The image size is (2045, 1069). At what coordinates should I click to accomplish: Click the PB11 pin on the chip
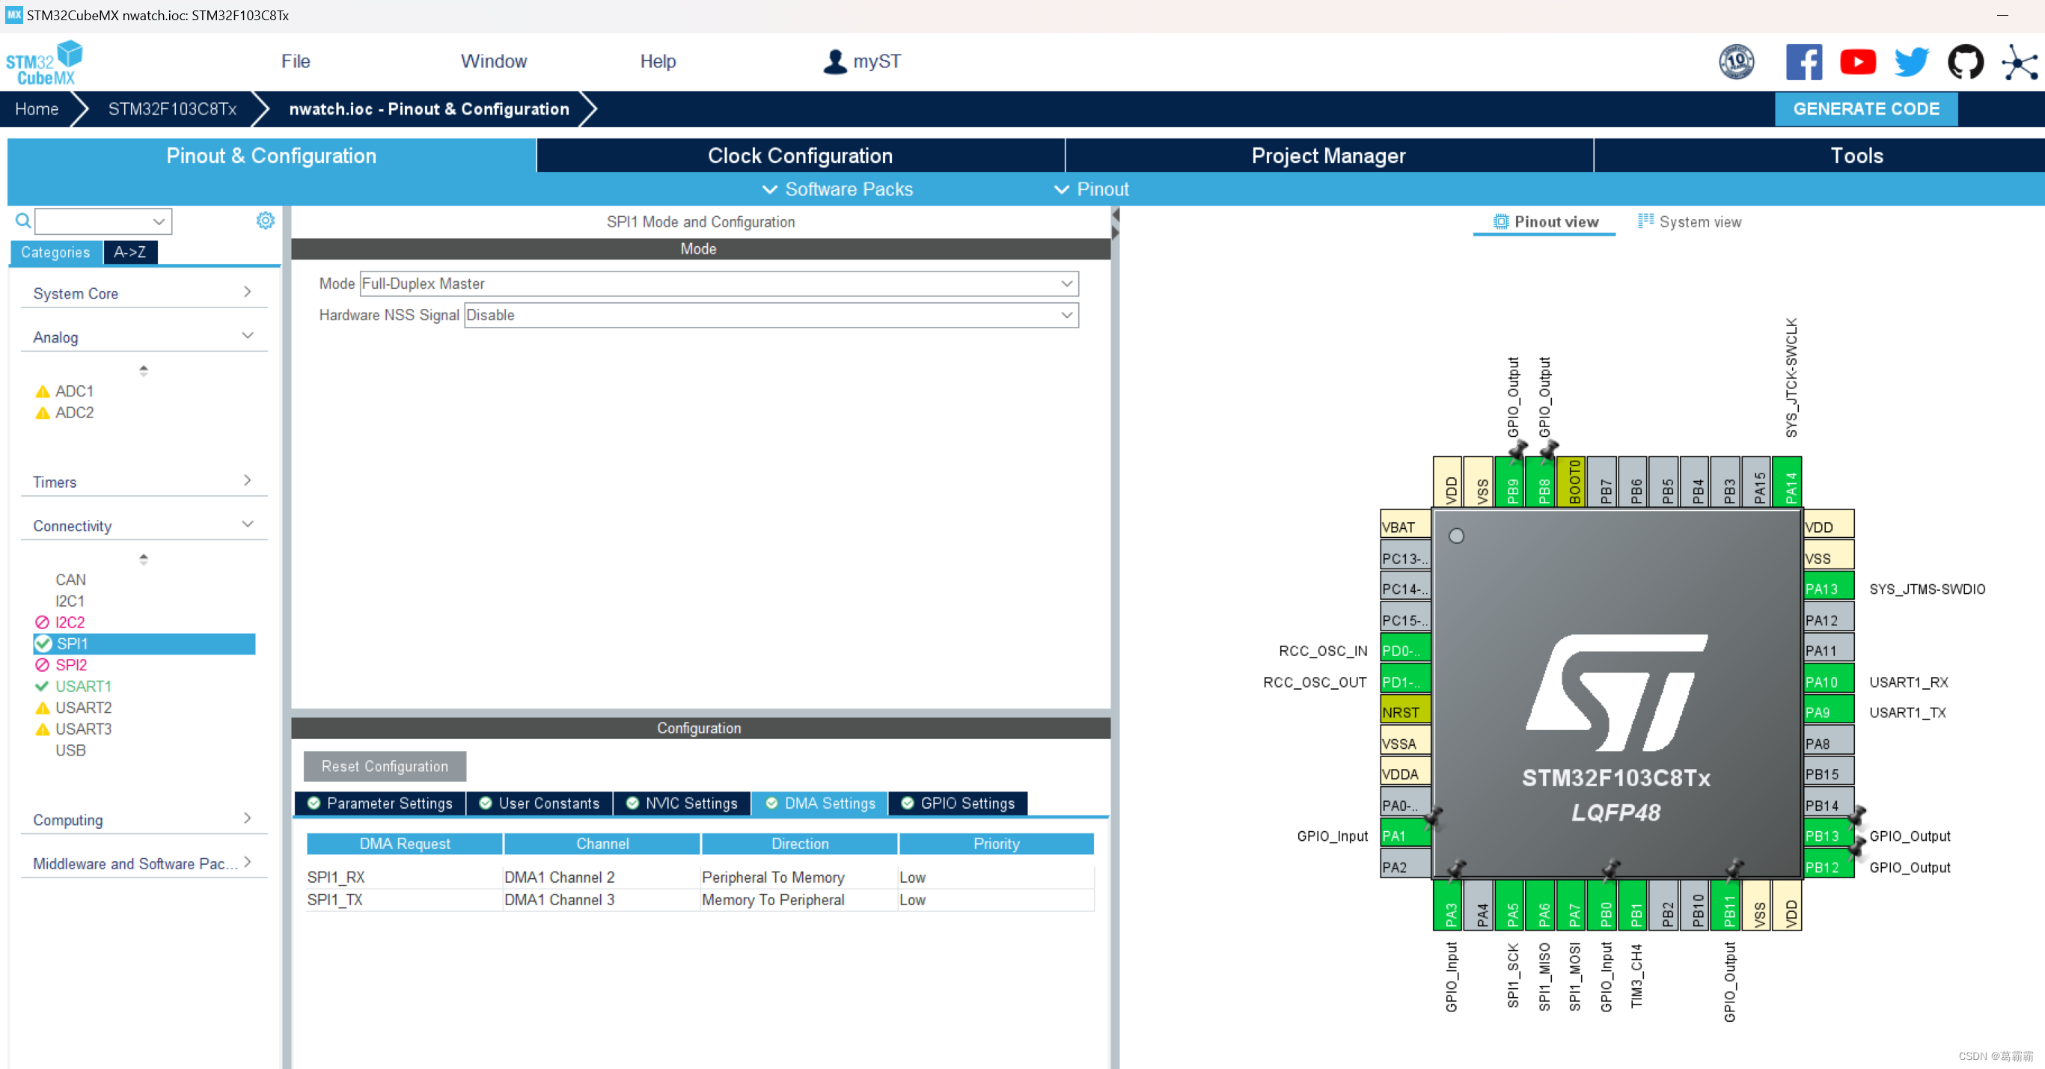point(1725,905)
